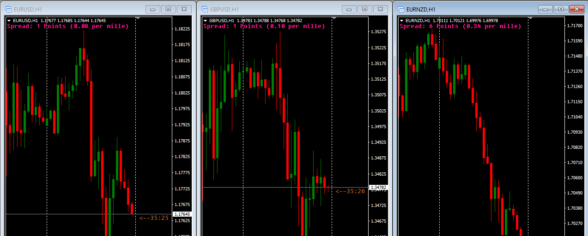Select the GBPUSD chart shift marker
Image resolution: width=588 pixels, height=236 pixels.
334,18
